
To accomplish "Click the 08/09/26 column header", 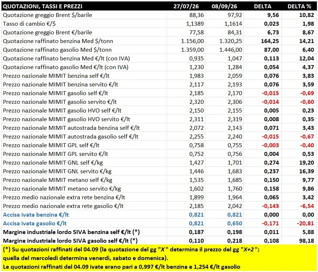I will click(x=224, y=6).
